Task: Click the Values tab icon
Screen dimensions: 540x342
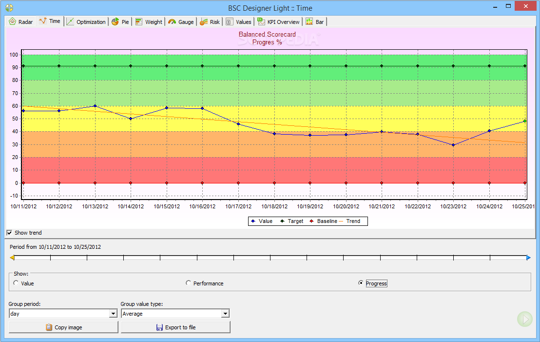Action: click(x=230, y=22)
